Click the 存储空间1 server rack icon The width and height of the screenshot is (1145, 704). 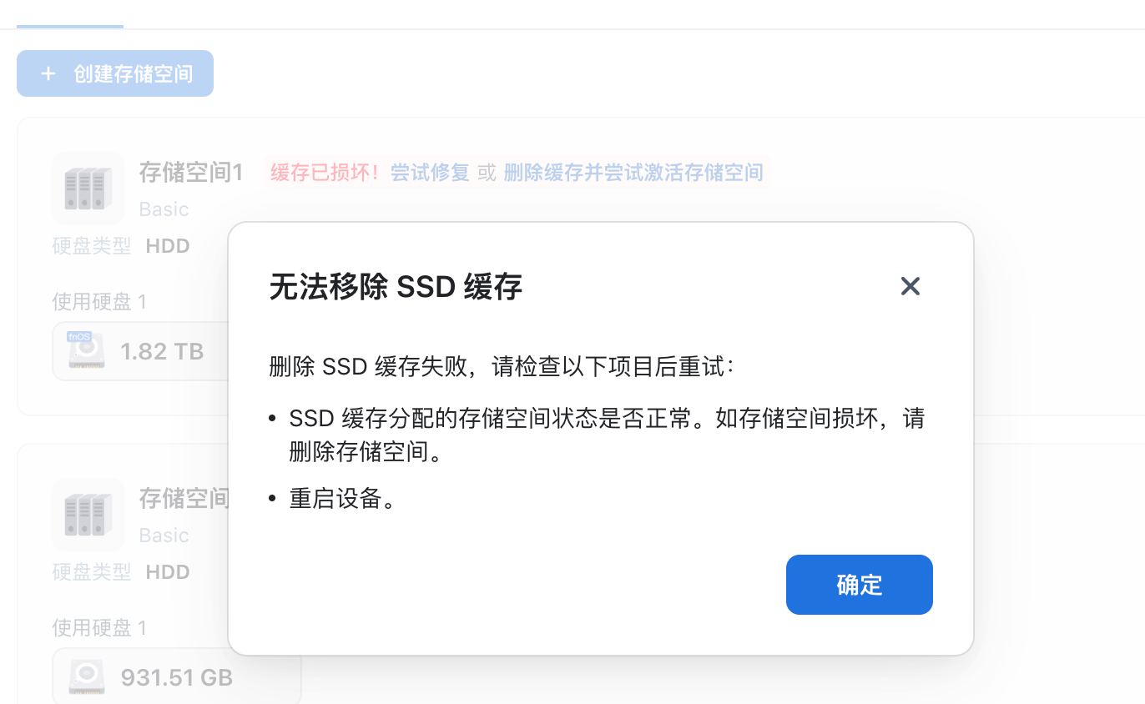[88, 189]
